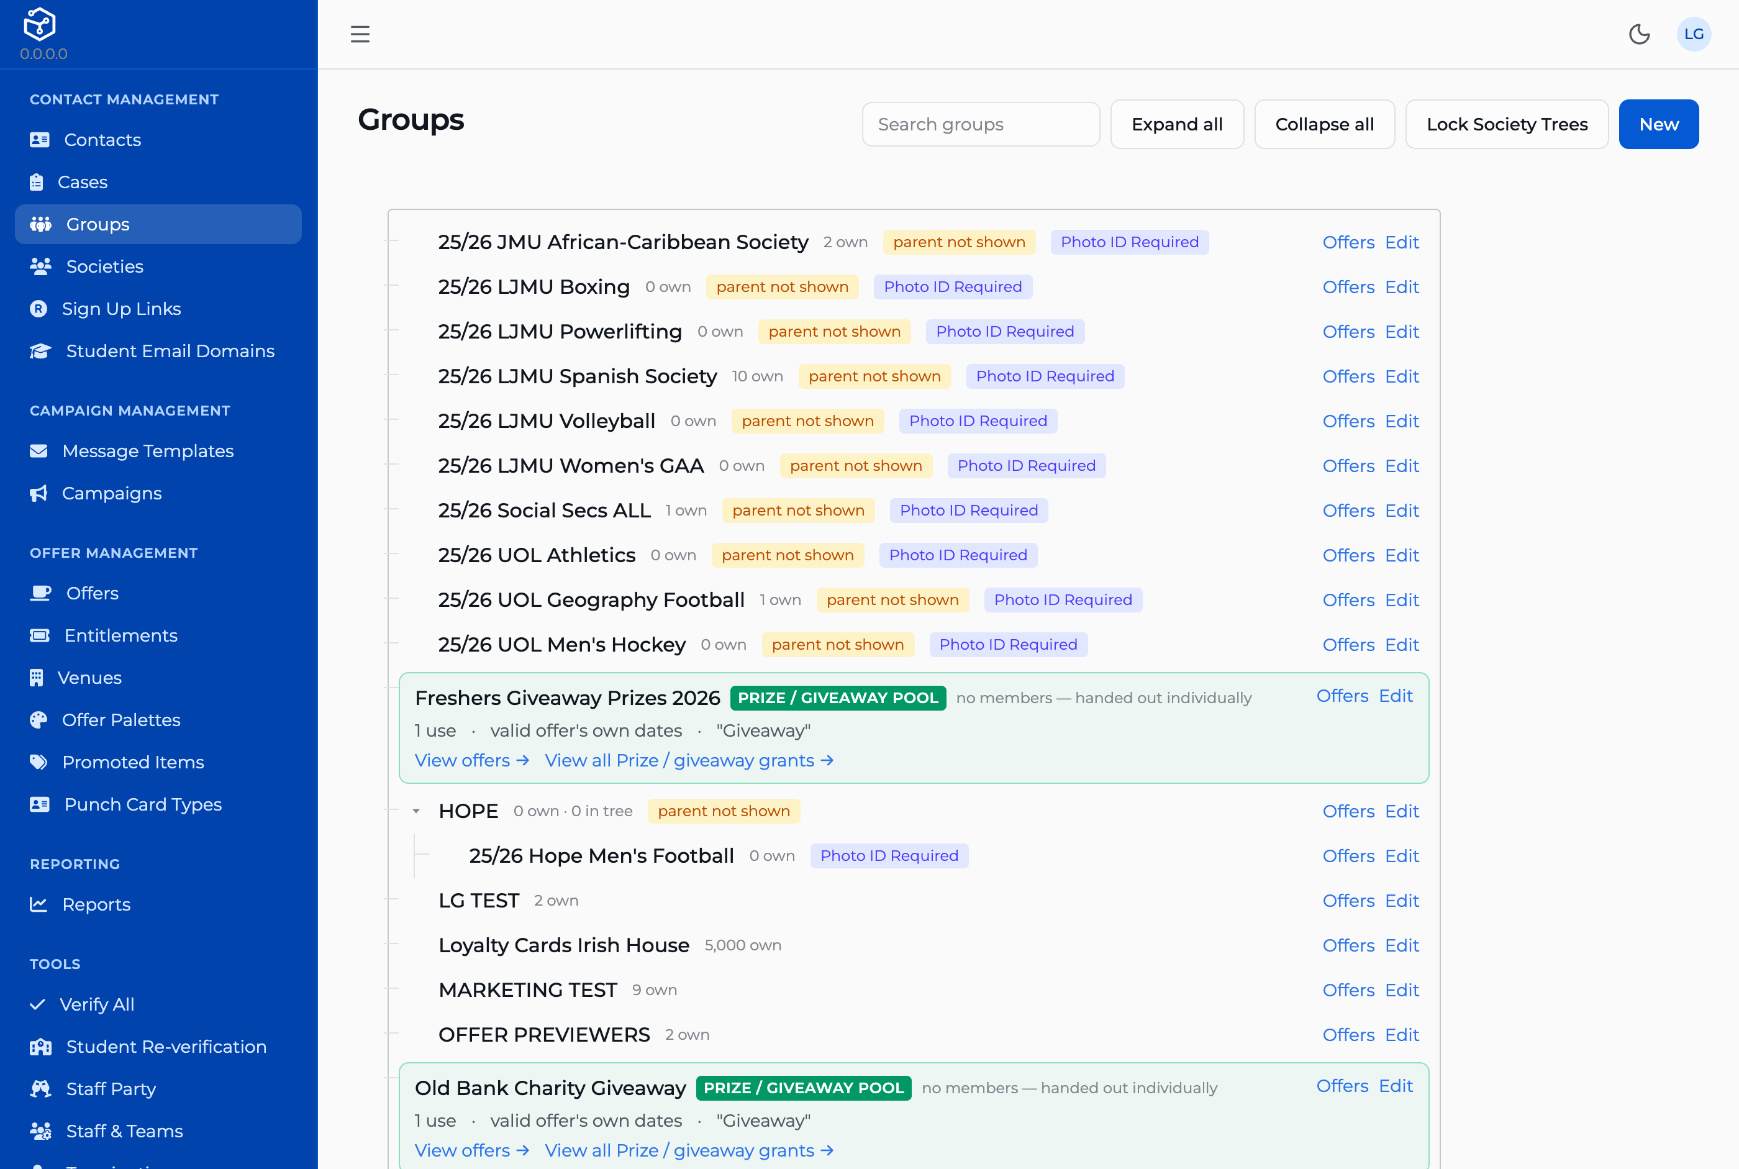Screen dimensions: 1739x1169
Task: Click Lock Society Trees button
Action: pyautogui.click(x=1507, y=124)
